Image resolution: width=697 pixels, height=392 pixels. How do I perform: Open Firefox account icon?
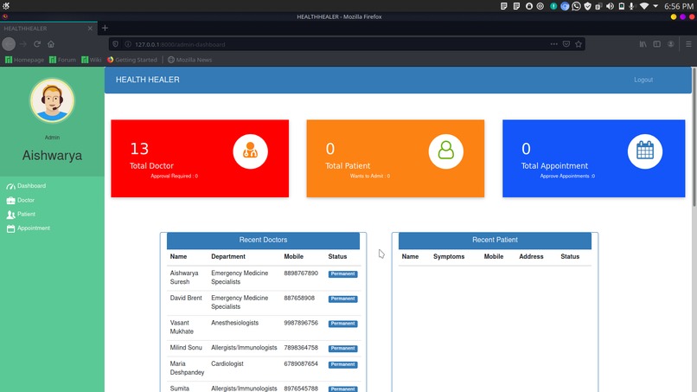coord(670,44)
